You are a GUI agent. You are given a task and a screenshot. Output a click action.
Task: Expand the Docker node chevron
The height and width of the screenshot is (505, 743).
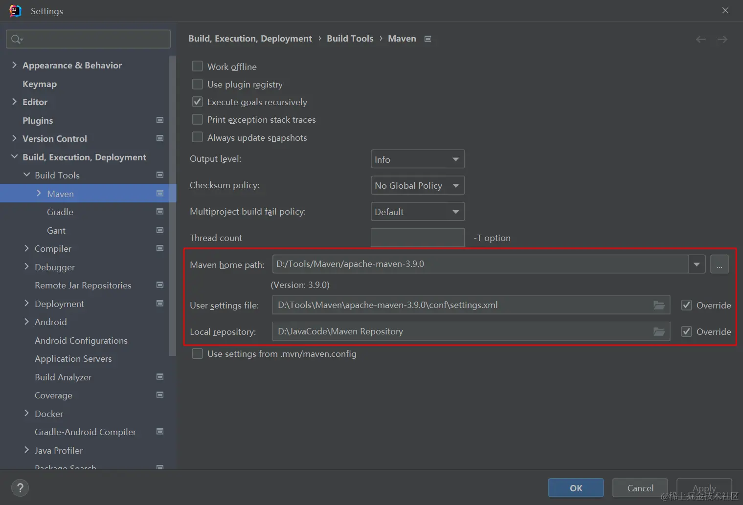pyautogui.click(x=26, y=414)
